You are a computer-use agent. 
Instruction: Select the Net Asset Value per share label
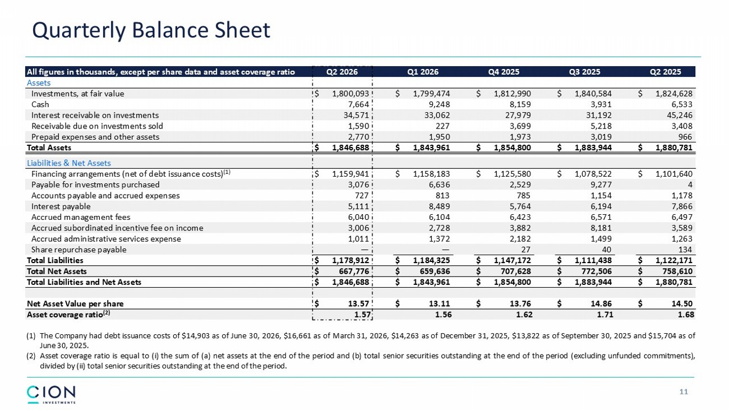pos(75,304)
